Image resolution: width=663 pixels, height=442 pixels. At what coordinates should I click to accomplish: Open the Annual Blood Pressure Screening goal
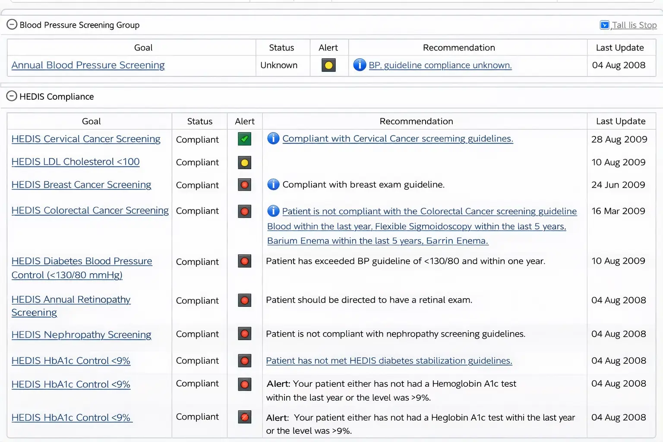[x=88, y=65]
